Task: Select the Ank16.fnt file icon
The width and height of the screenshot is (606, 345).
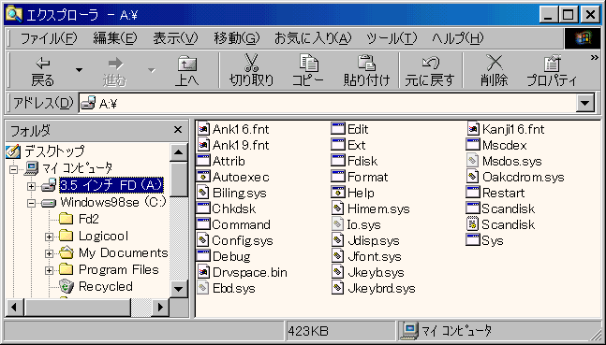Action: click(x=203, y=128)
